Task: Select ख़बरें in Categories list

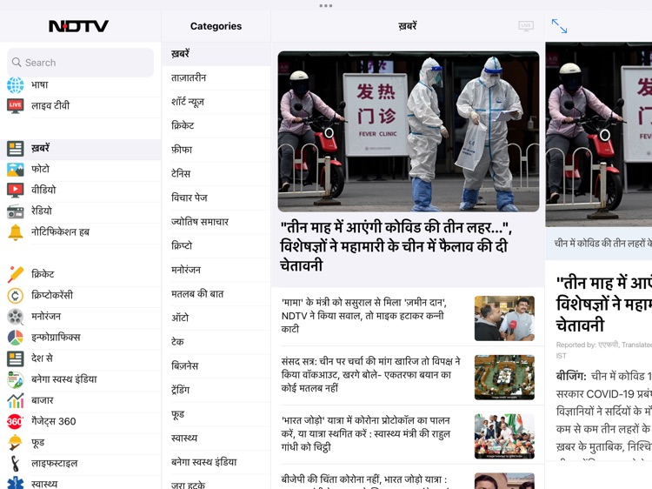Action: tap(216, 54)
